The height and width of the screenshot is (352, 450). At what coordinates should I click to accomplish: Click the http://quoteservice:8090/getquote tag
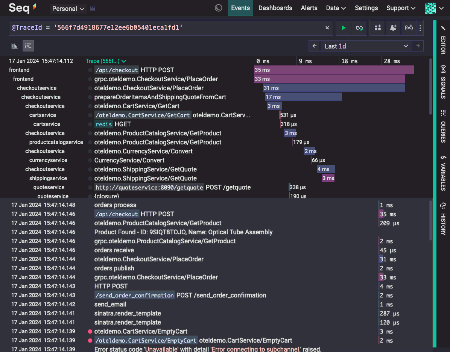tap(149, 187)
